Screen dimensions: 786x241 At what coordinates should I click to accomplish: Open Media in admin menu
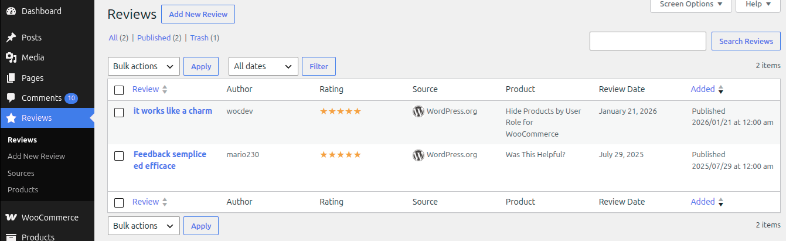[47, 57]
